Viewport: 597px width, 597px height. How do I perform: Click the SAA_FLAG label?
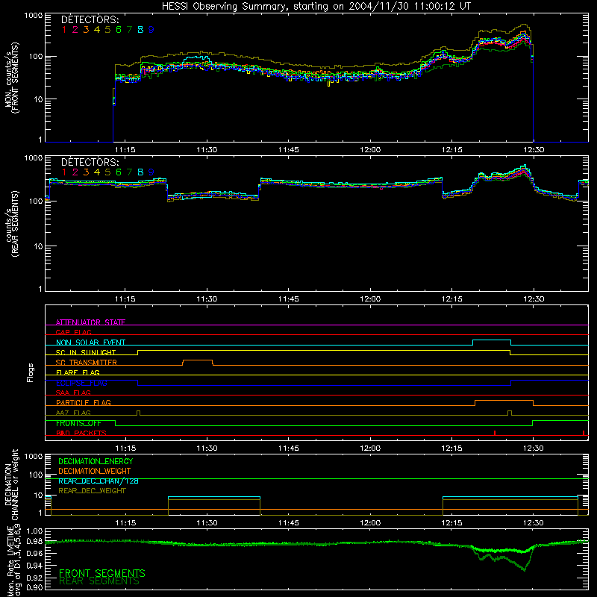click(x=73, y=393)
